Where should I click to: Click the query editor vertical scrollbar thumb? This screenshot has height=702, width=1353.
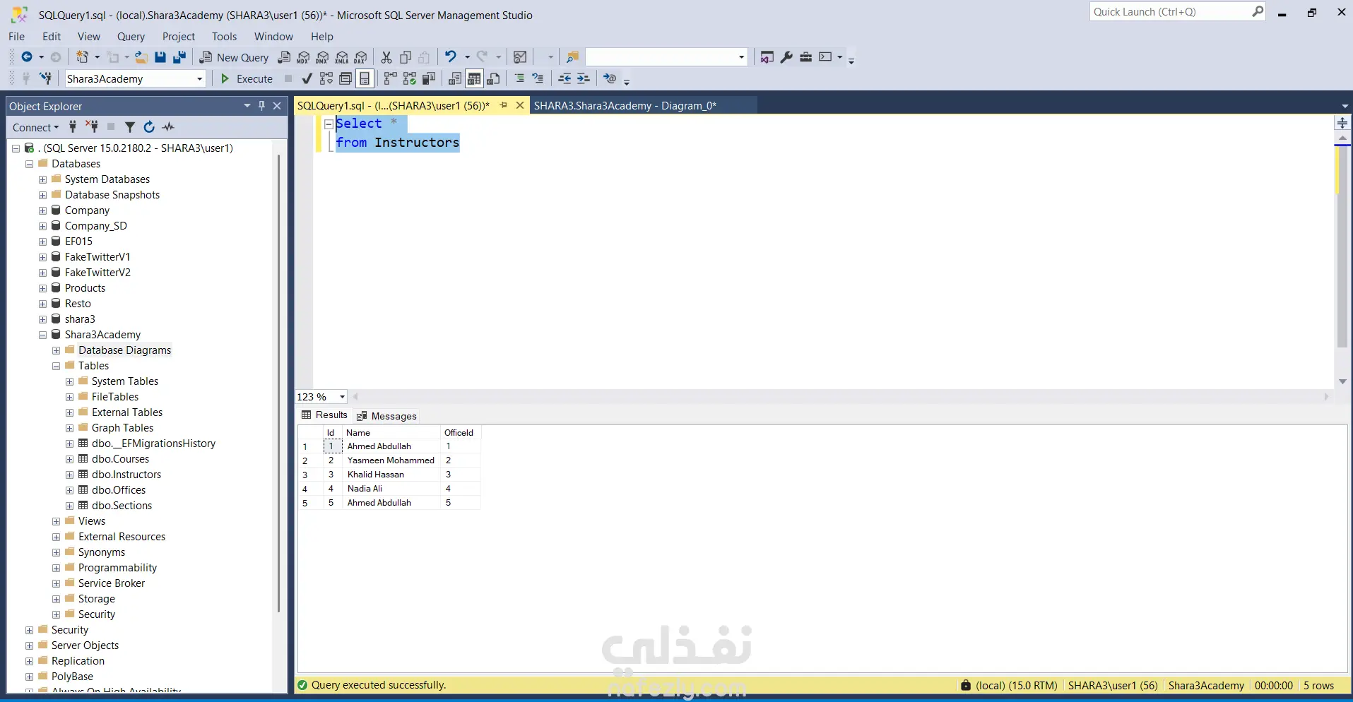(1342, 247)
